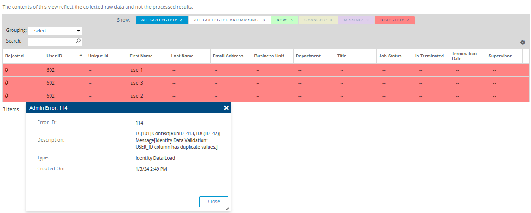
Task: Select the Changed filter tab
Action: click(318, 20)
